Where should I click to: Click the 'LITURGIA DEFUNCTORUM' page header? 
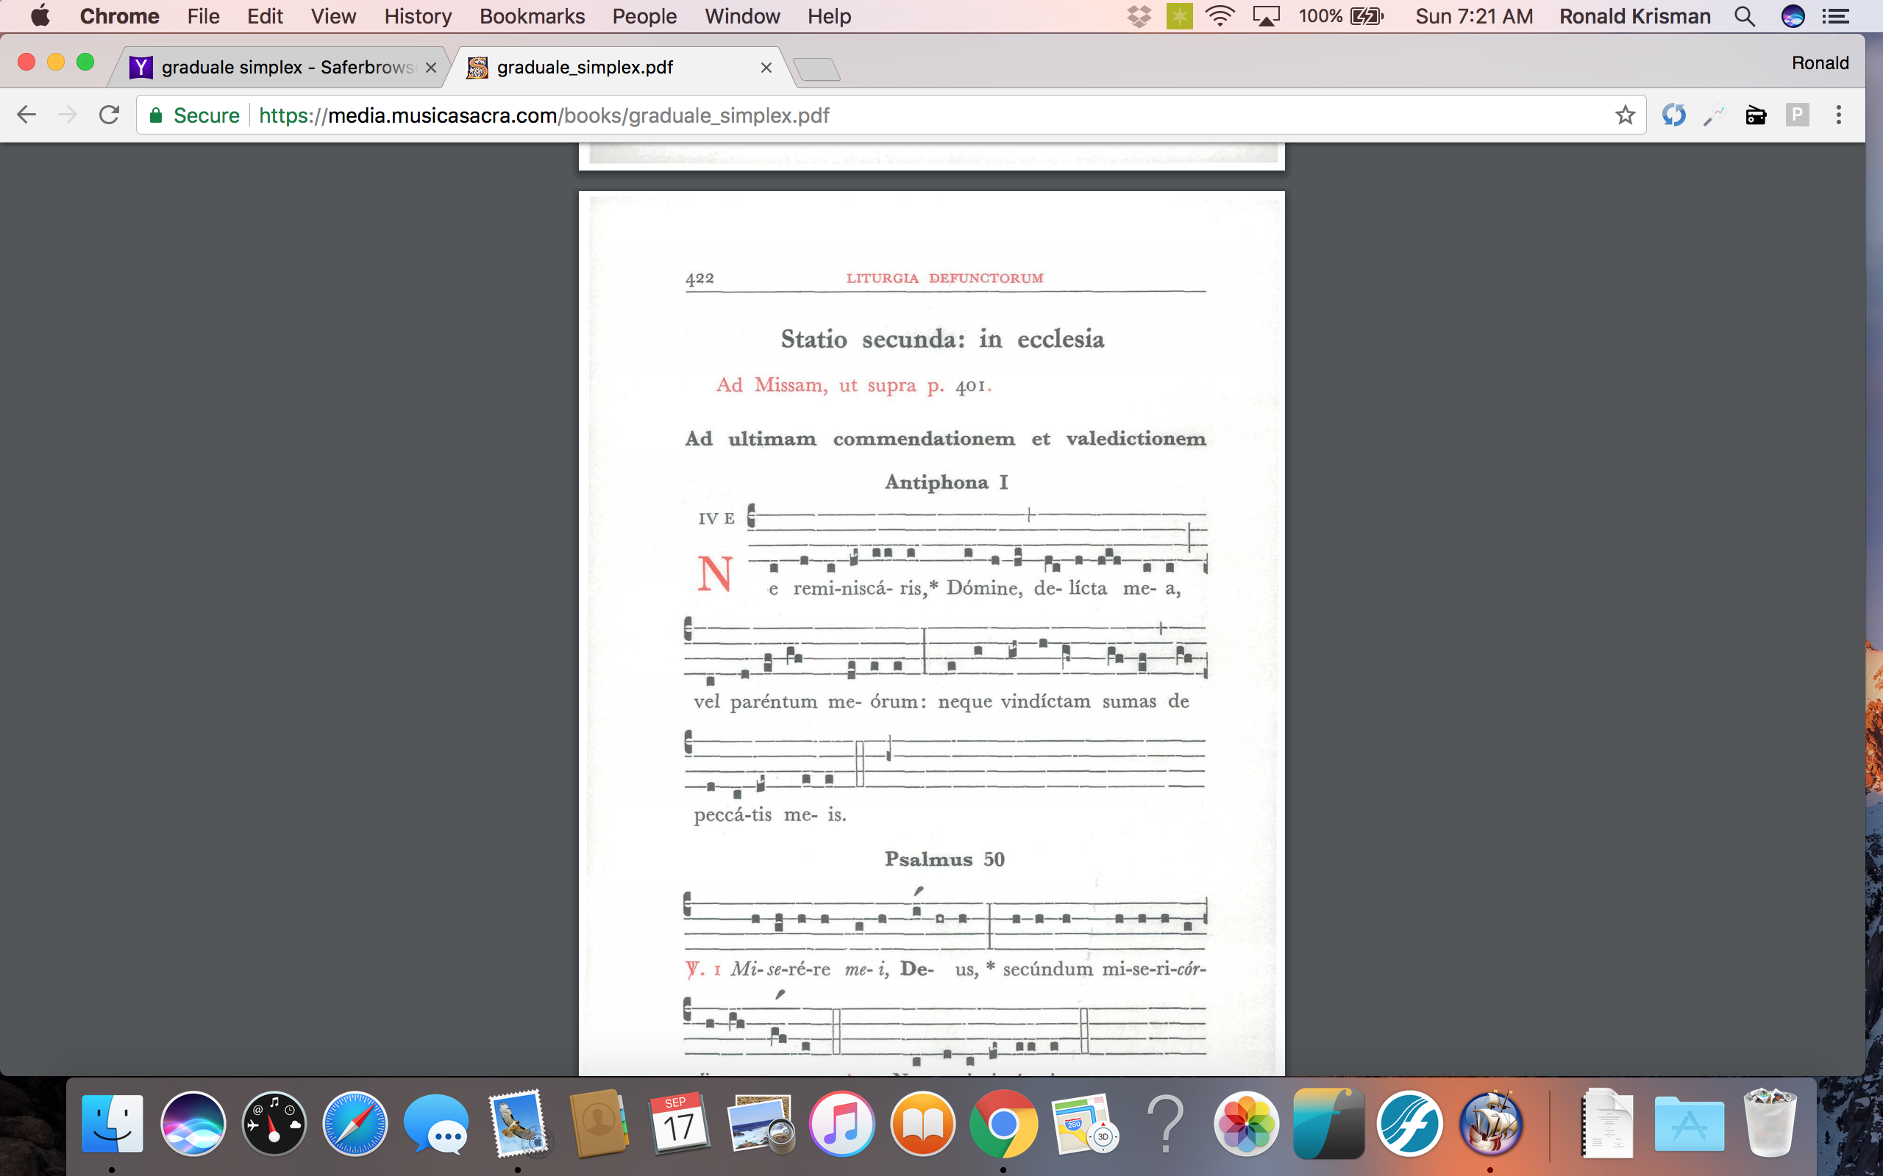tap(944, 278)
